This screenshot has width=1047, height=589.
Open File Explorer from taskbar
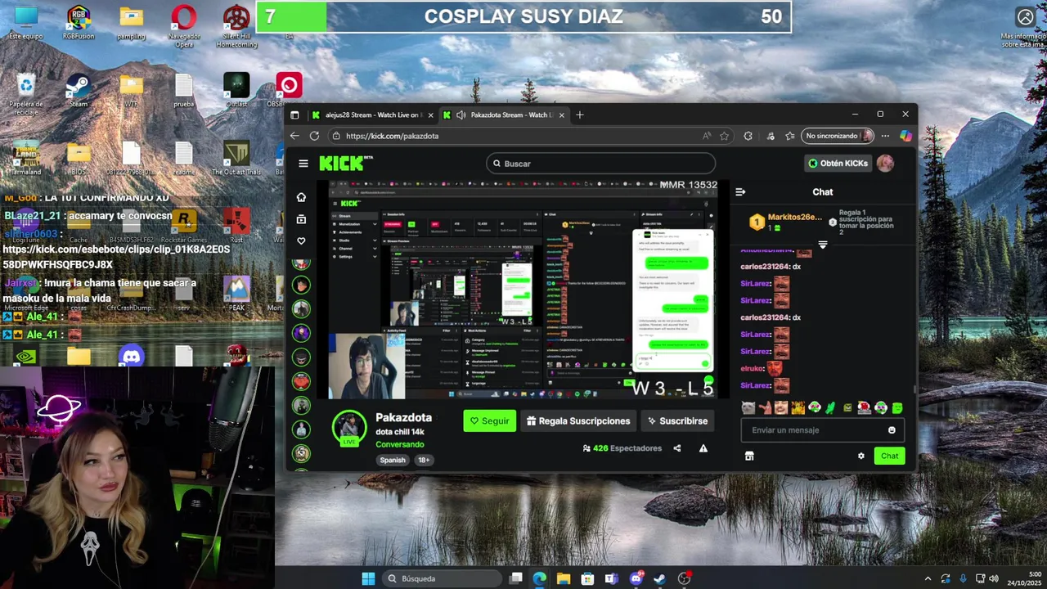pos(564,578)
